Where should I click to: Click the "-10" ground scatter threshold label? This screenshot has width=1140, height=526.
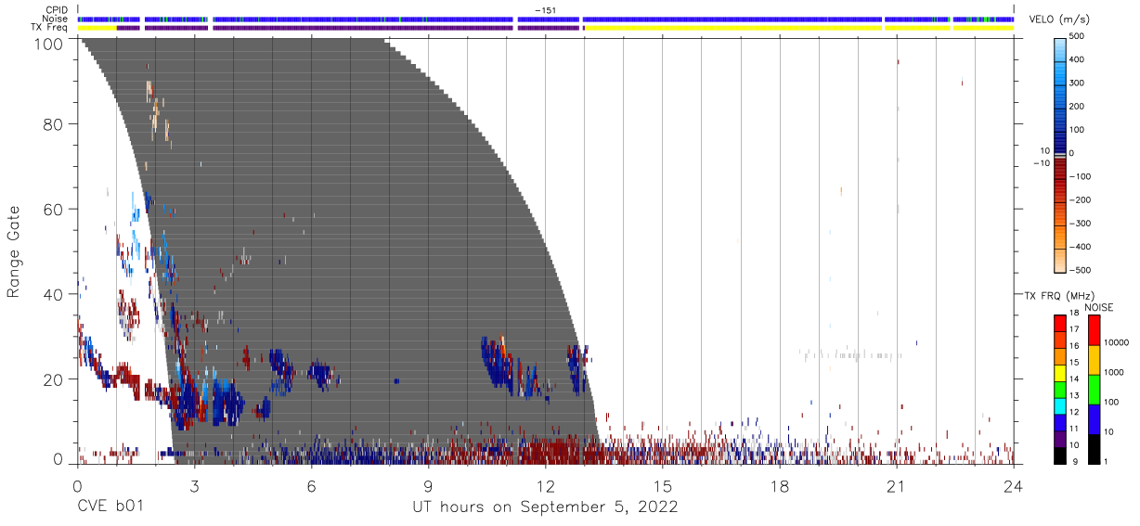pyautogui.click(x=1042, y=163)
